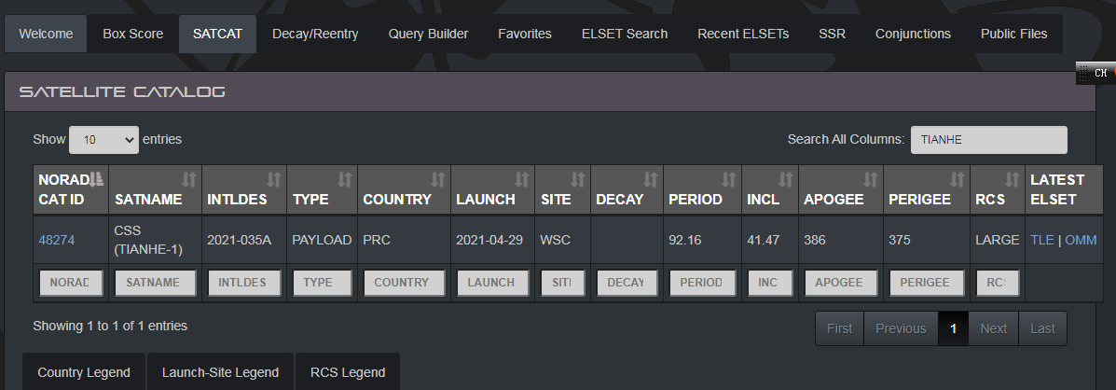Go to the Query Builder tab
The height and width of the screenshot is (390, 1116).
(x=429, y=34)
